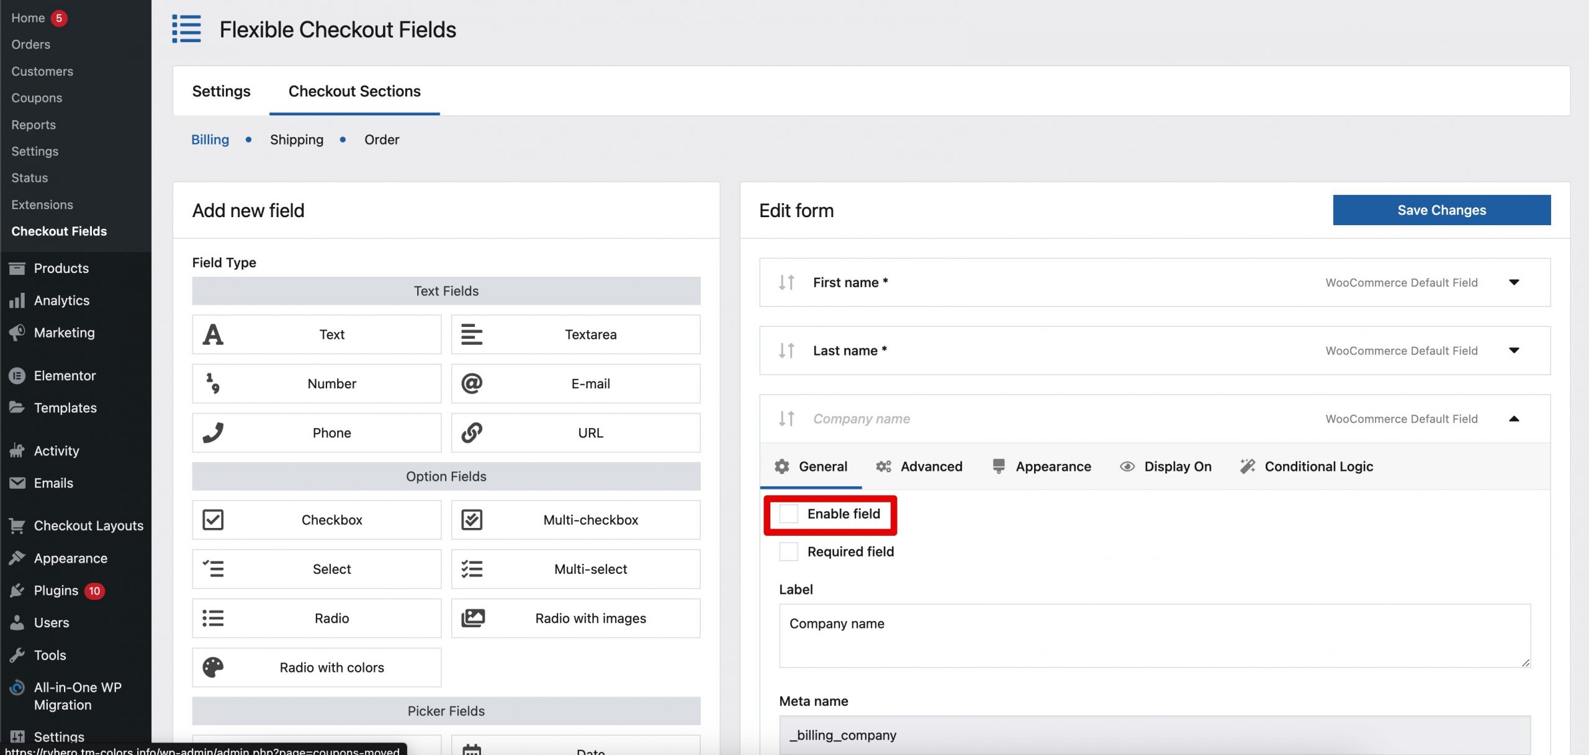Click the Label textarea resize handle
The image size is (1589, 755).
click(x=1525, y=662)
